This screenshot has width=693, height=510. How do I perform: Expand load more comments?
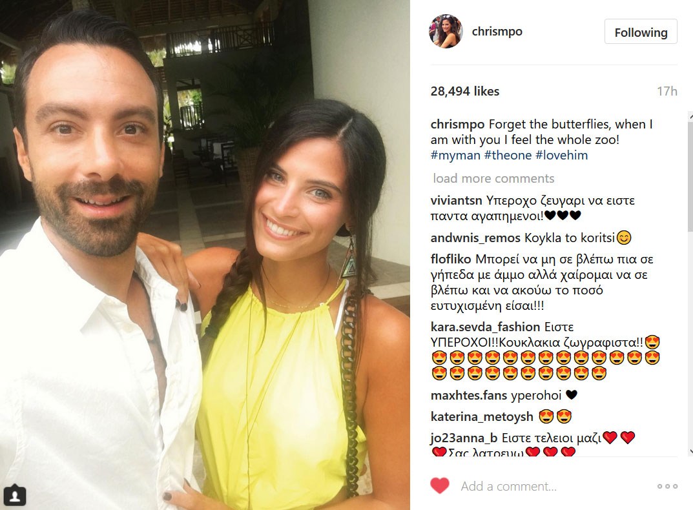(493, 179)
